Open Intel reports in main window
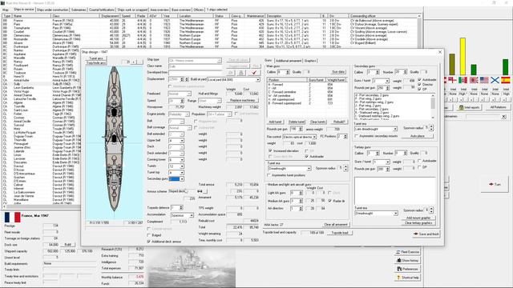 pos(470,107)
